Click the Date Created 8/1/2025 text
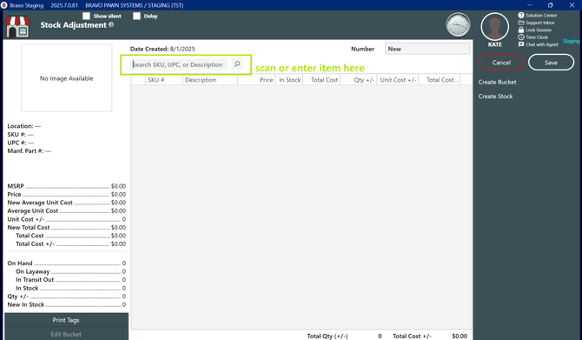The image size is (582, 340). [x=162, y=49]
